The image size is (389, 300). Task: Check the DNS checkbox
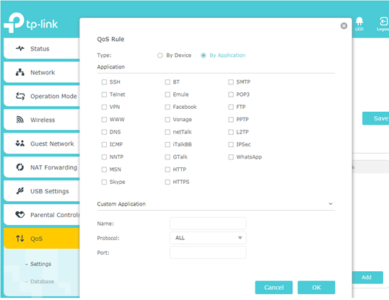pos(104,132)
